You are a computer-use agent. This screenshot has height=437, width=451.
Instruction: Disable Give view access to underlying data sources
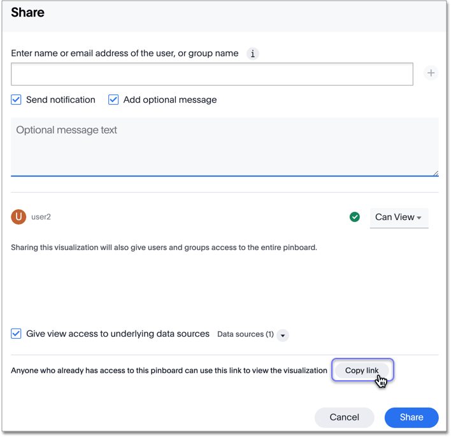pos(17,334)
